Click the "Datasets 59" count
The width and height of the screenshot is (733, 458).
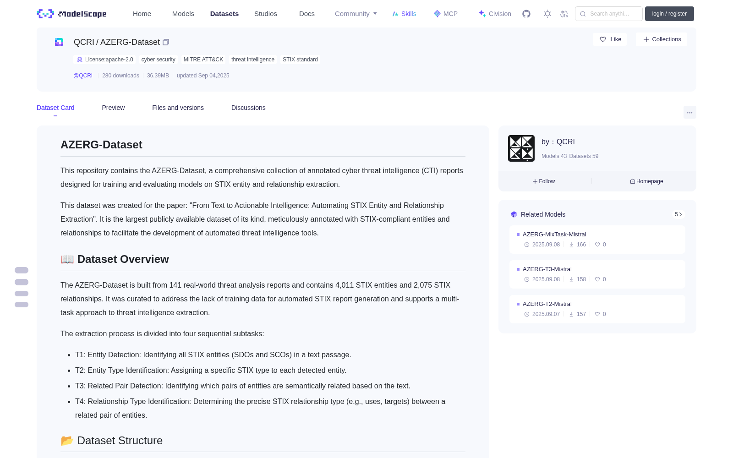click(584, 156)
